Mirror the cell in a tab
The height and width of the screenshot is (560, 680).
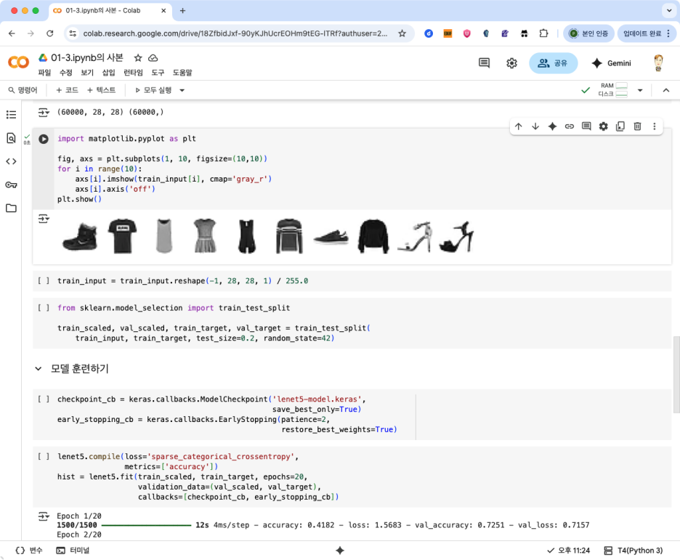tap(620, 126)
